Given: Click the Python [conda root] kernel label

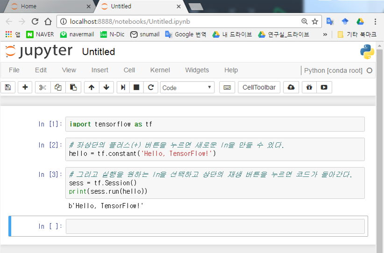Looking at the screenshot, I should click(333, 70).
